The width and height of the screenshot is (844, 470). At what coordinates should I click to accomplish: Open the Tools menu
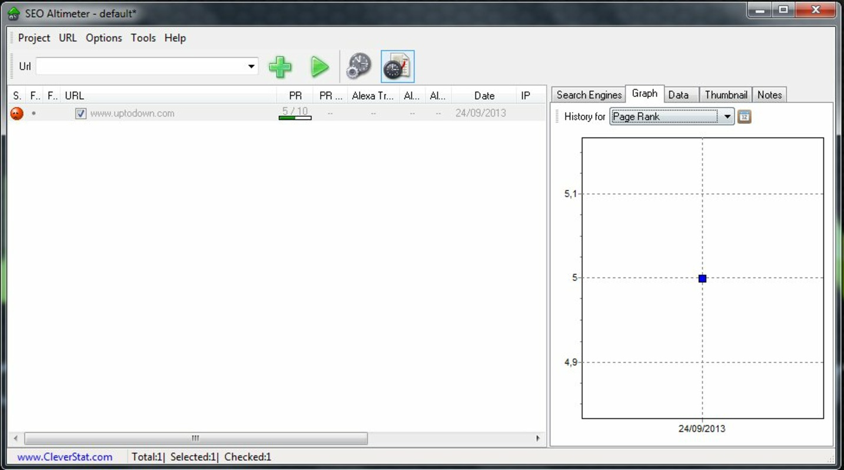coord(143,38)
